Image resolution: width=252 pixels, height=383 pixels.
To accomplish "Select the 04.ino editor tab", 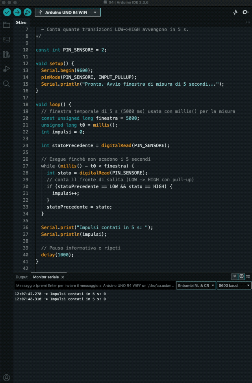I will coord(21,23).
